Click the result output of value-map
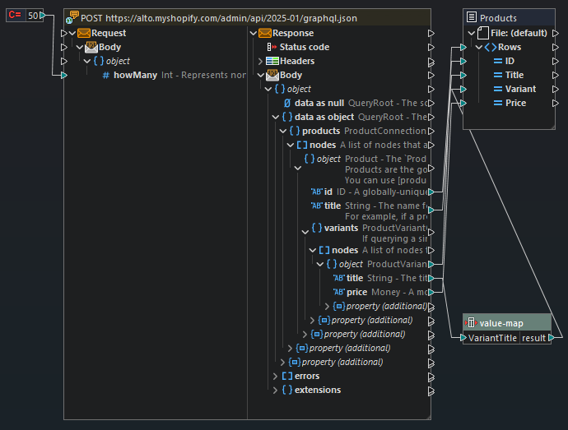This screenshot has width=568, height=430. point(533,338)
